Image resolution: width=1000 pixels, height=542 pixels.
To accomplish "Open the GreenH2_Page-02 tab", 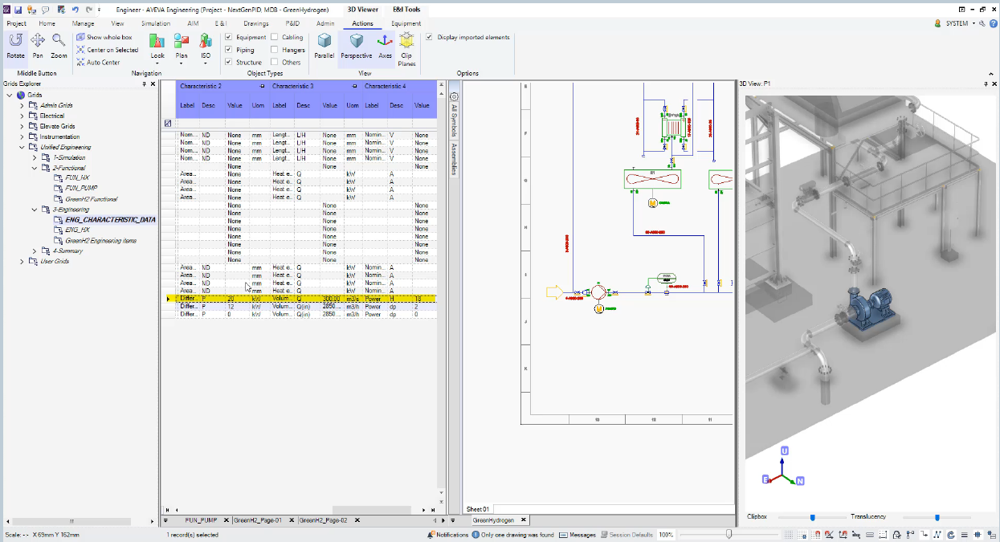I will coord(323,520).
